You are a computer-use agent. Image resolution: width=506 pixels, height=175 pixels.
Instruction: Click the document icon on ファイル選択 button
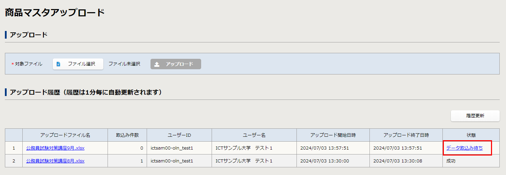pos(58,64)
